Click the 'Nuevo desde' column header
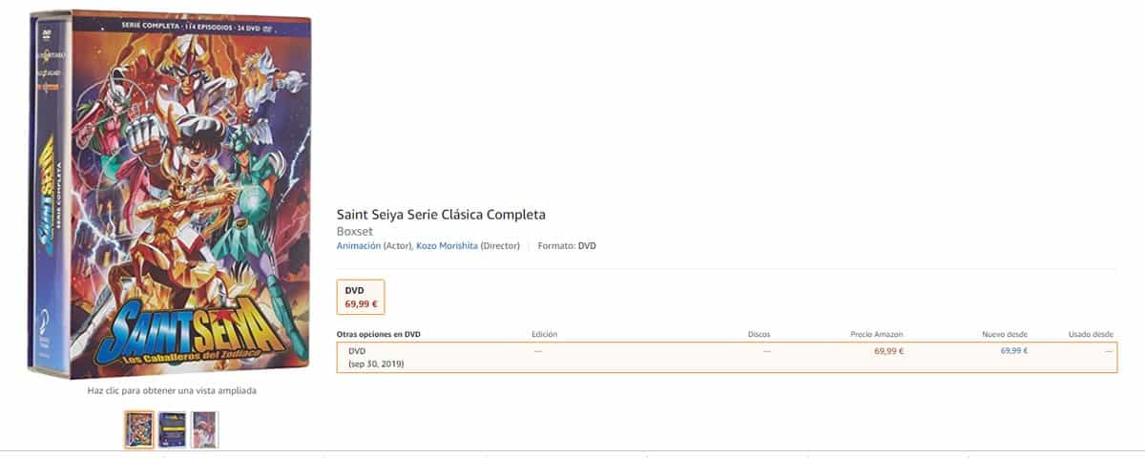The image size is (1145, 458). [x=1005, y=335]
